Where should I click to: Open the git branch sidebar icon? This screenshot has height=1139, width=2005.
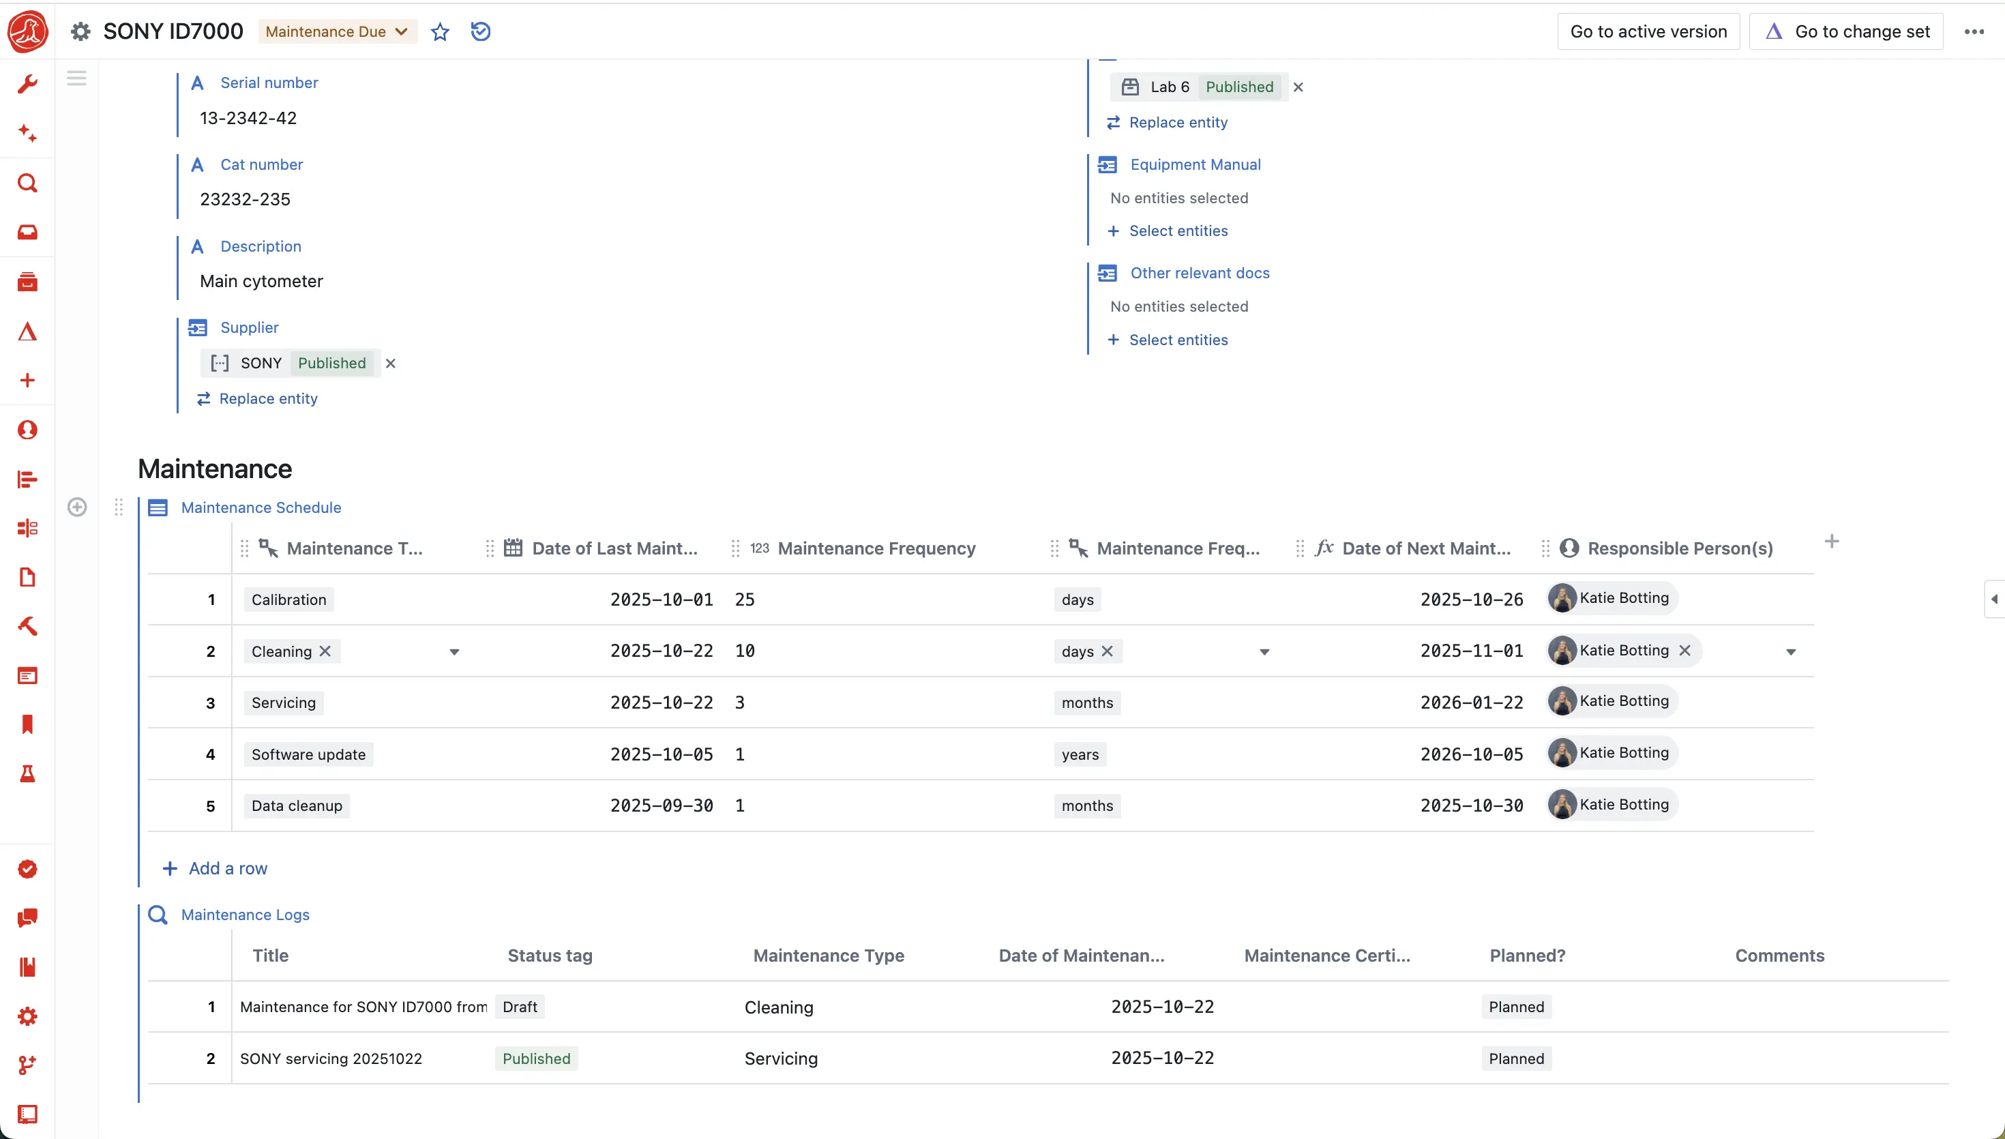[x=27, y=1065]
